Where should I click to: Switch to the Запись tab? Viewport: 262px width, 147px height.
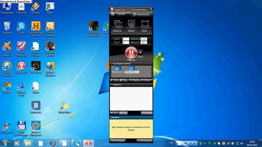[x=120, y=14]
